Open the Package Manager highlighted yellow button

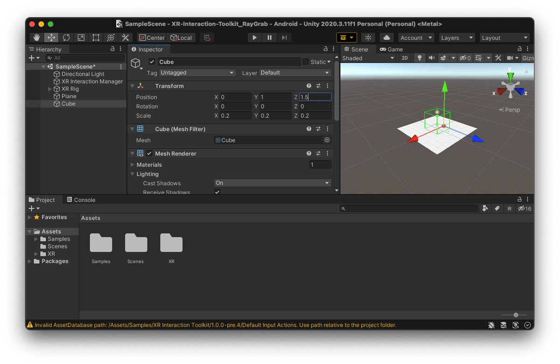coord(346,38)
